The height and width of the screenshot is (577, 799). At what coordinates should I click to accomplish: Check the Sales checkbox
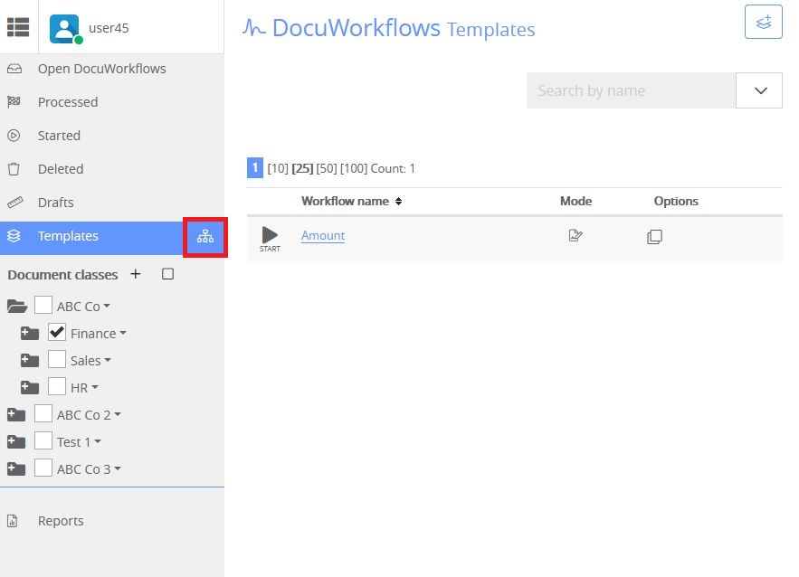57,360
